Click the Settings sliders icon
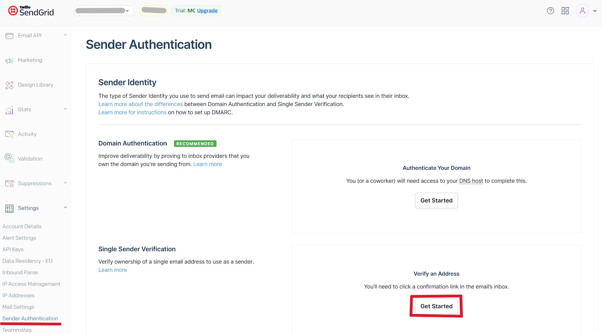This screenshot has height=334, width=602. pos(9,208)
